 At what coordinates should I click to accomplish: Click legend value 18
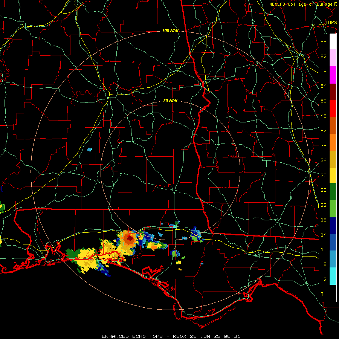[324, 220]
